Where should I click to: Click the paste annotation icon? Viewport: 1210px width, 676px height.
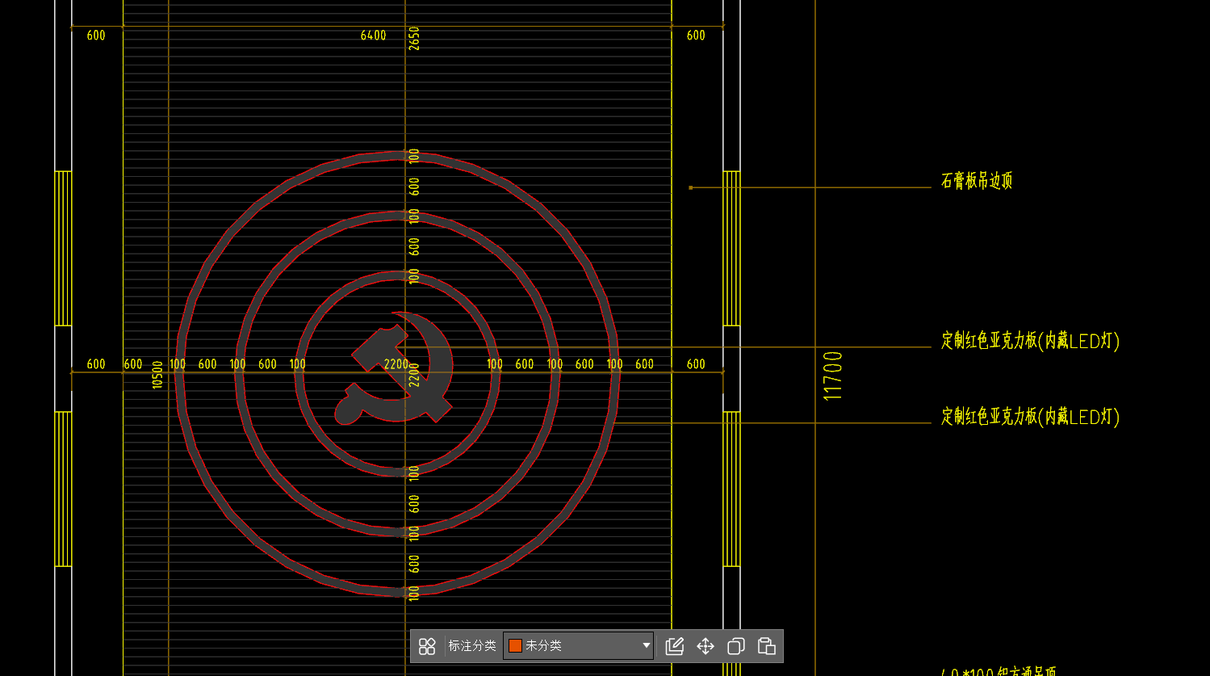point(767,646)
